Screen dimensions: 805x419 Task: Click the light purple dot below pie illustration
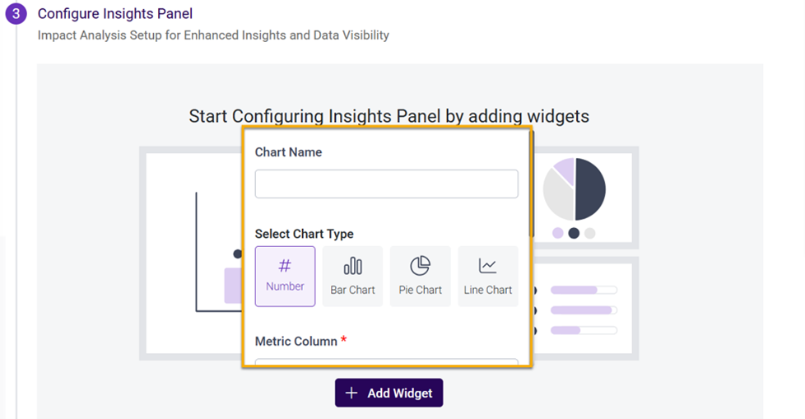(558, 233)
